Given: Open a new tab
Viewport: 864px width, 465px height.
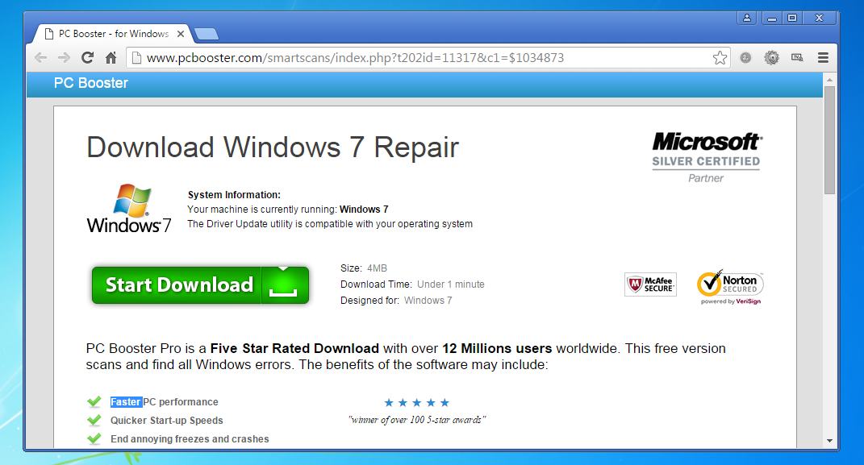Looking at the screenshot, I should pos(206,34).
